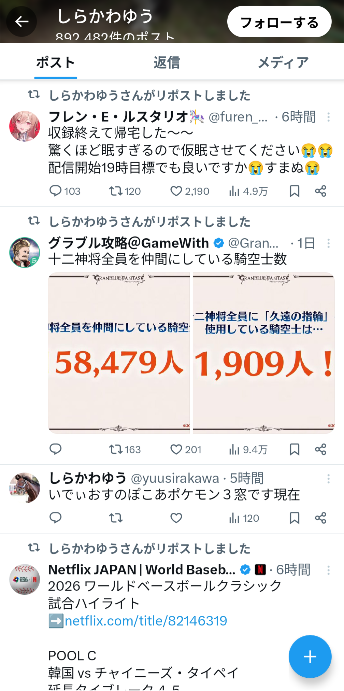
Task: View analytics of the グラブル攻略 post
Action: pyautogui.click(x=234, y=449)
